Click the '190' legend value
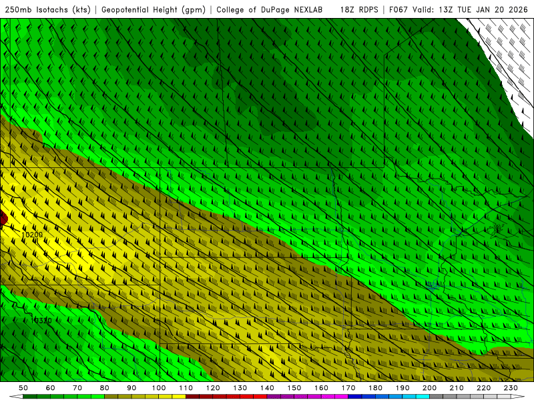The image size is (534, 400). 403,388
